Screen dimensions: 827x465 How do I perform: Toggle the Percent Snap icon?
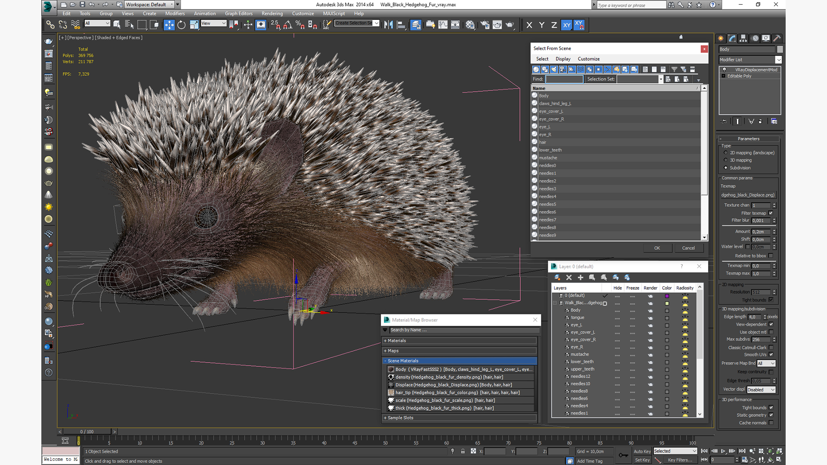tap(300, 25)
